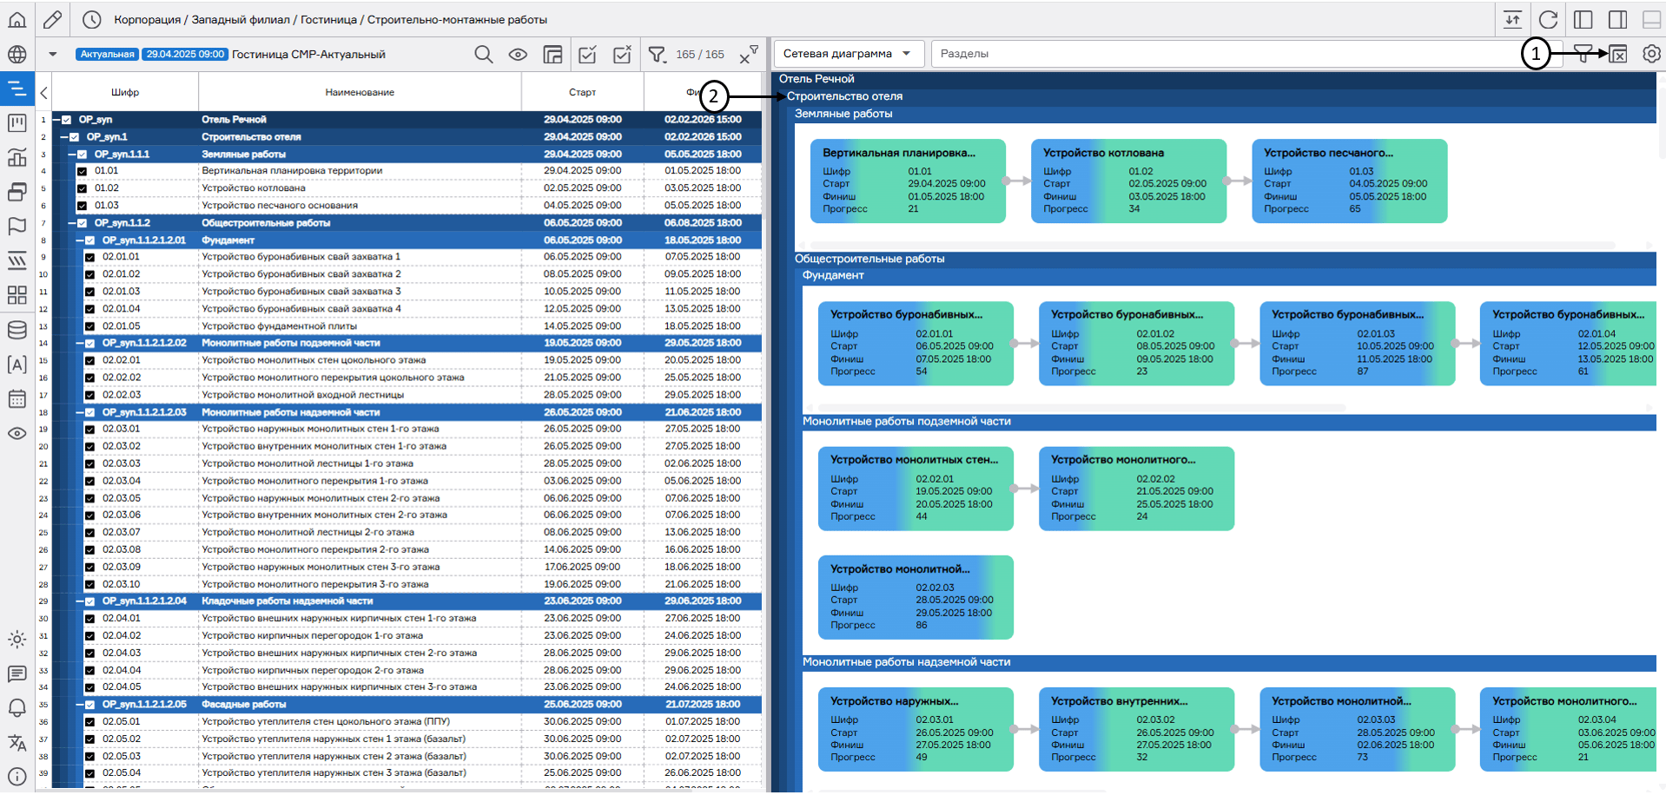Click the flag icon in the left sidebar
The image size is (1666, 795).
(x=17, y=227)
